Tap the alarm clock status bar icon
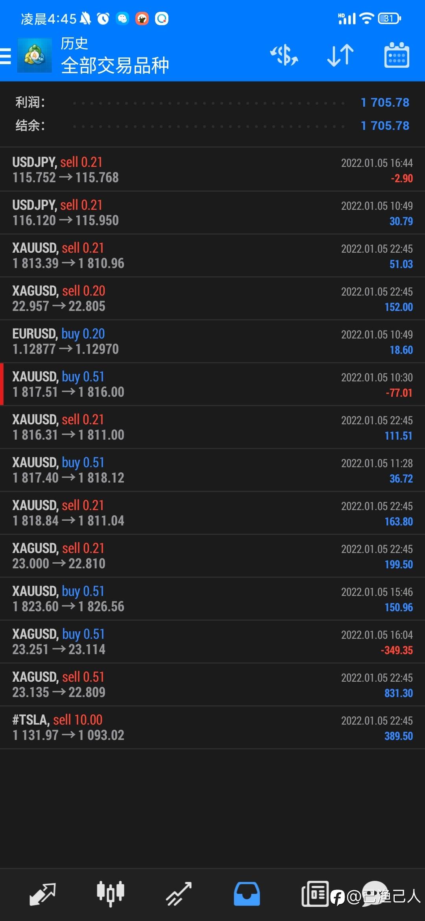This screenshot has height=921, width=425. [x=103, y=18]
